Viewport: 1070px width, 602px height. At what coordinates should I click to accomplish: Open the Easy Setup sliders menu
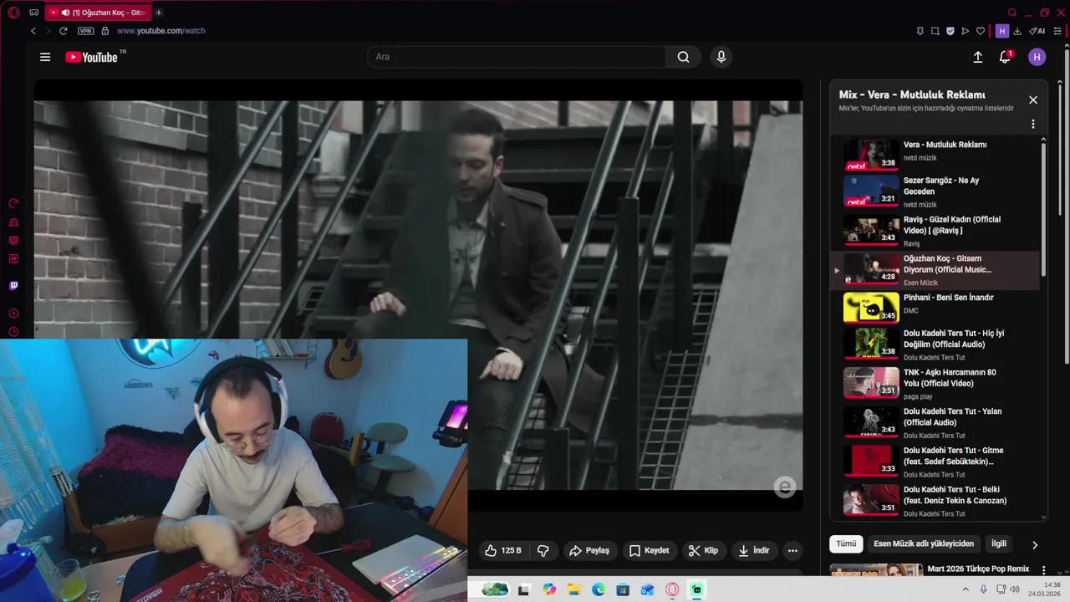click(1057, 31)
